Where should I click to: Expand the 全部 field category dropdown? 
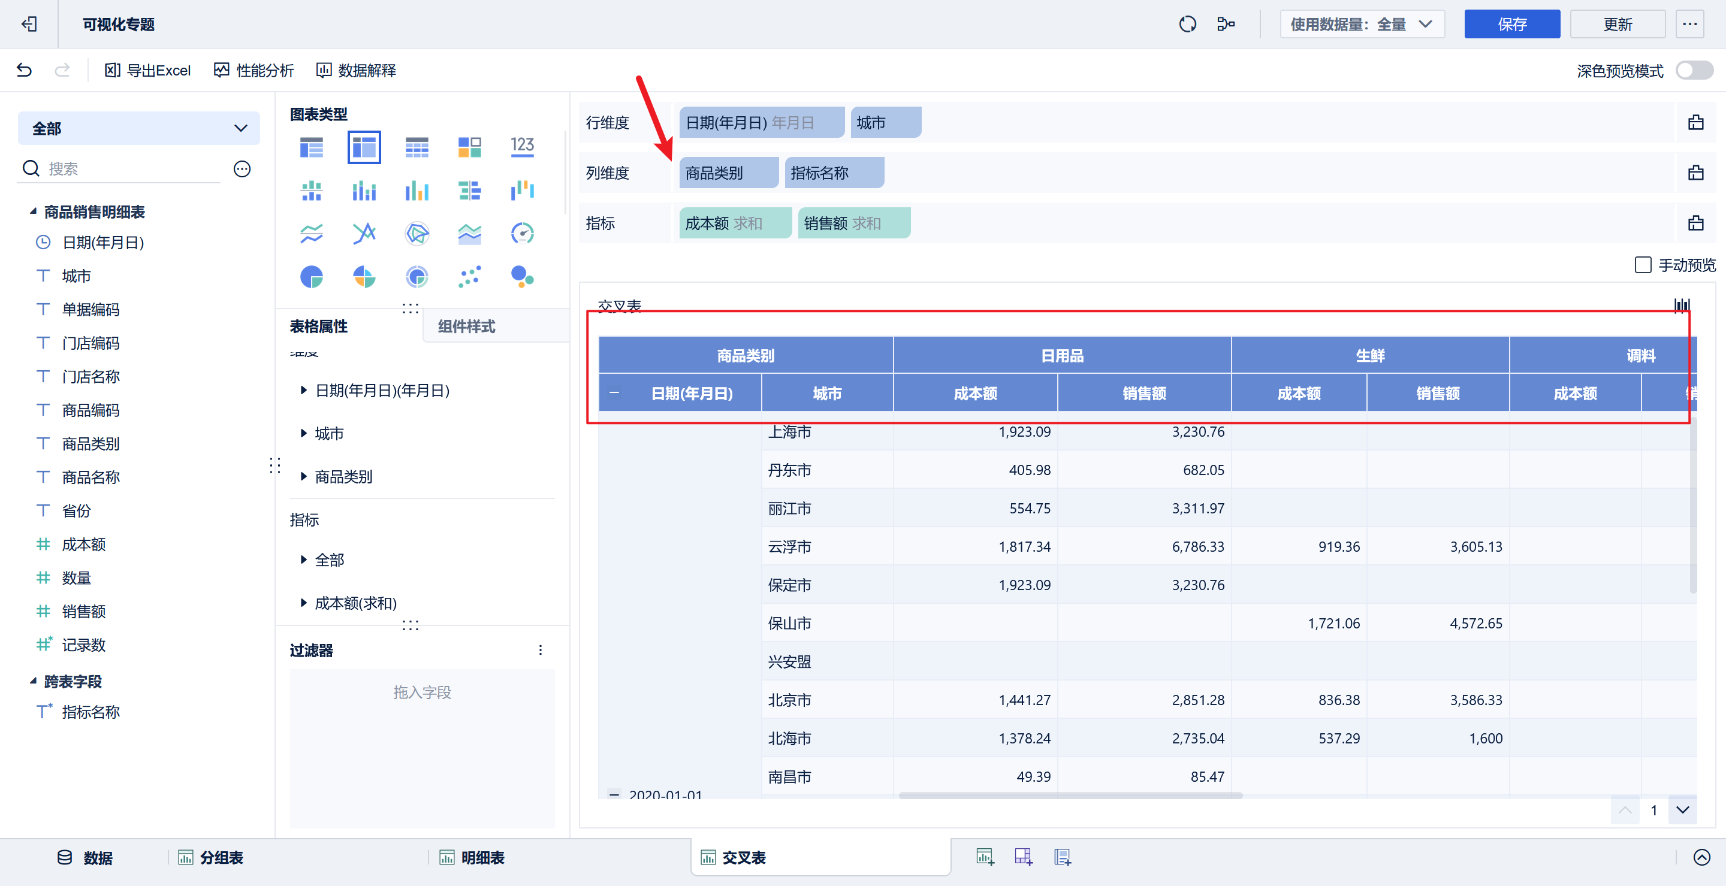pyautogui.click(x=138, y=129)
